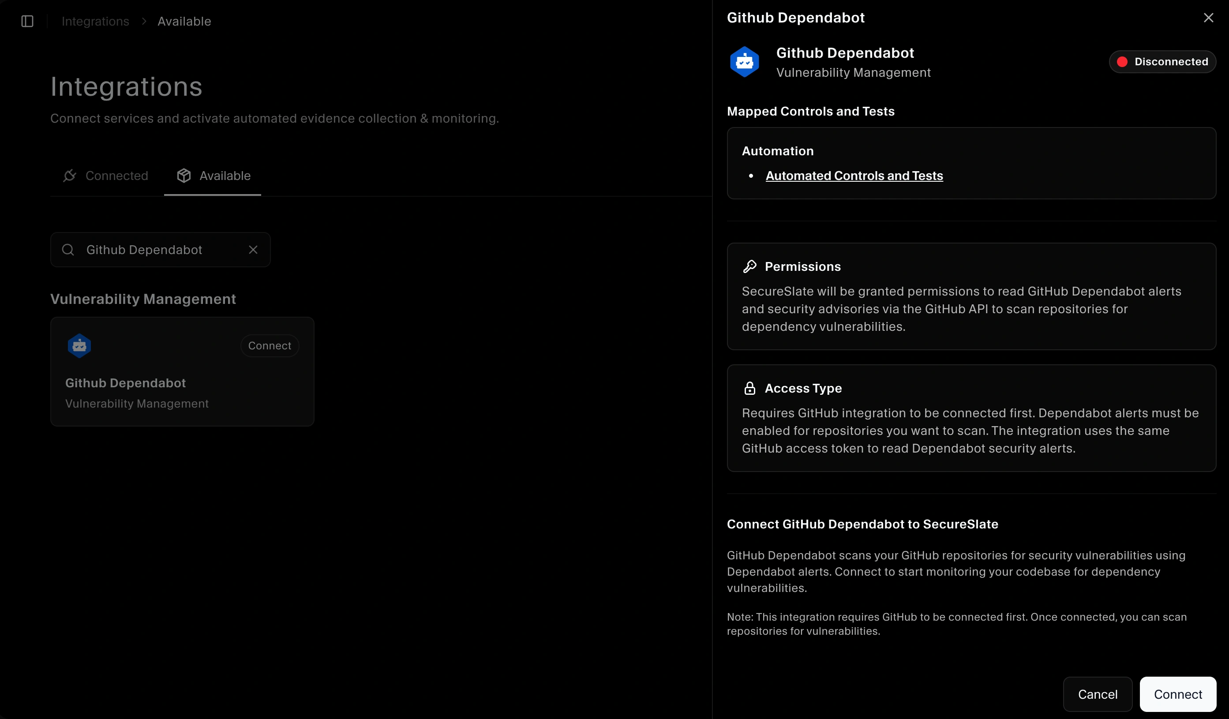1229x719 pixels.
Task: Click the Connect button at panel bottom
Action: click(1178, 694)
